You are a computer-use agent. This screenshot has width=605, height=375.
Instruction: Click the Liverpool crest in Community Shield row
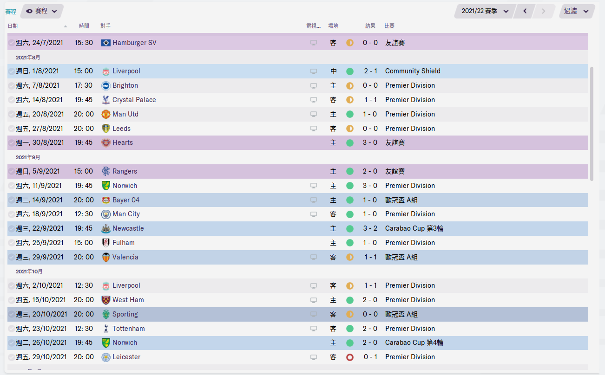point(106,71)
